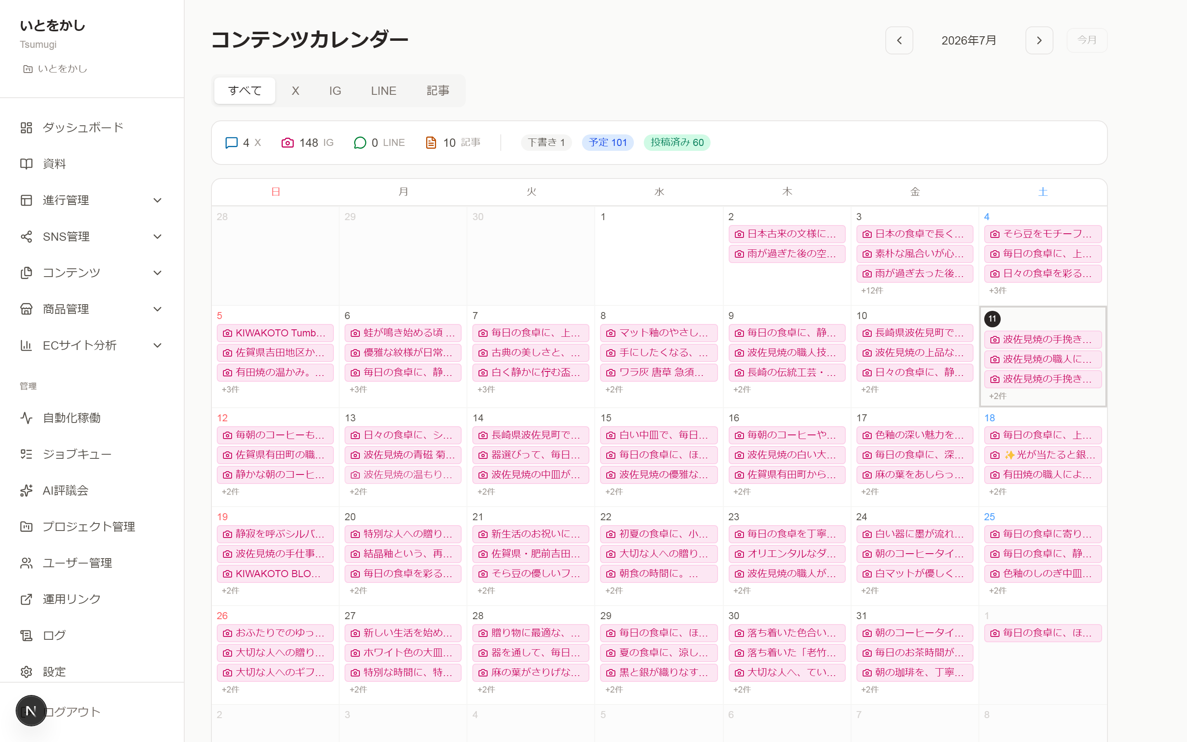Click the プロジェクト管理 folder icon

click(26, 526)
